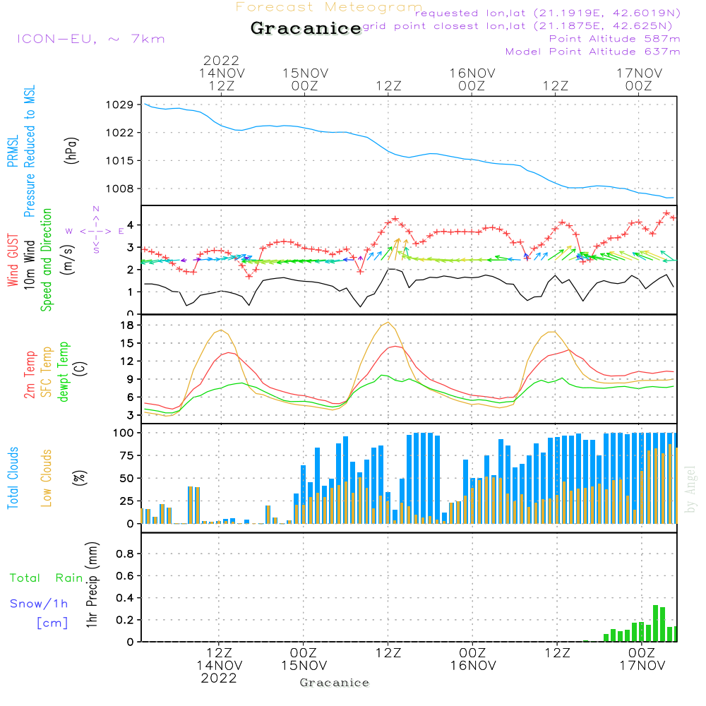Click precipitation tick value 0.8
Screen dimensions: 706x706
pyautogui.click(x=125, y=554)
